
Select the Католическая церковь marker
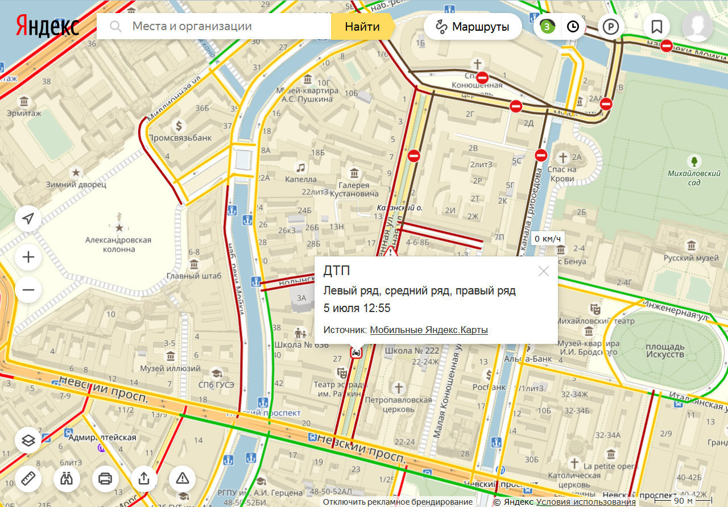[x=574, y=463]
